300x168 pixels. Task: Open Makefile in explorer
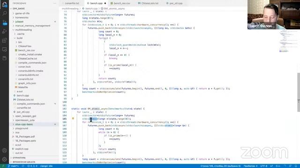pos(23,87)
